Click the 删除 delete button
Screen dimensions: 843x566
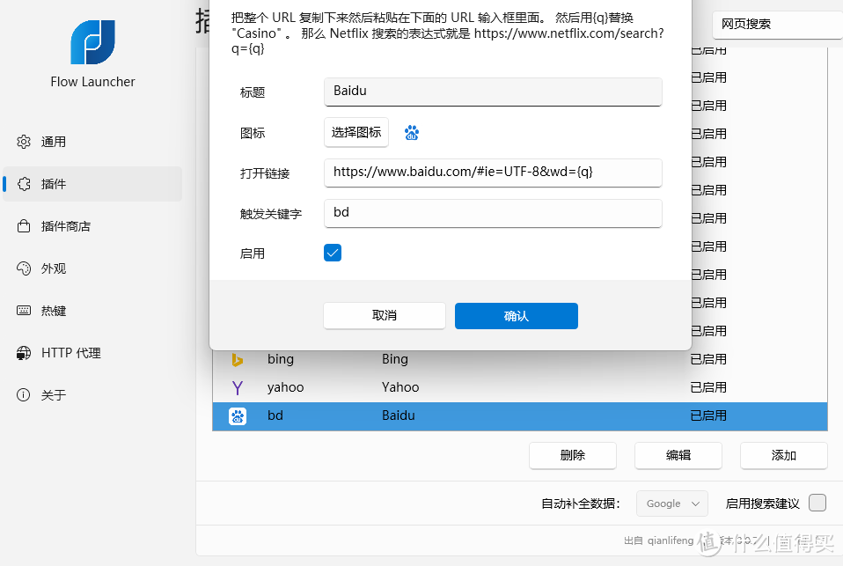click(573, 455)
